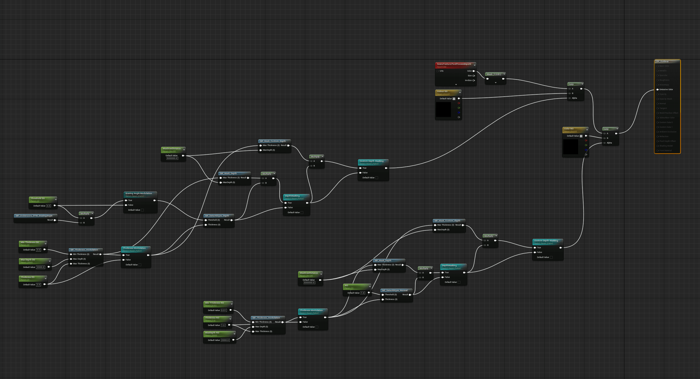Collapse the Colour DO node preview

click(x=460, y=92)
